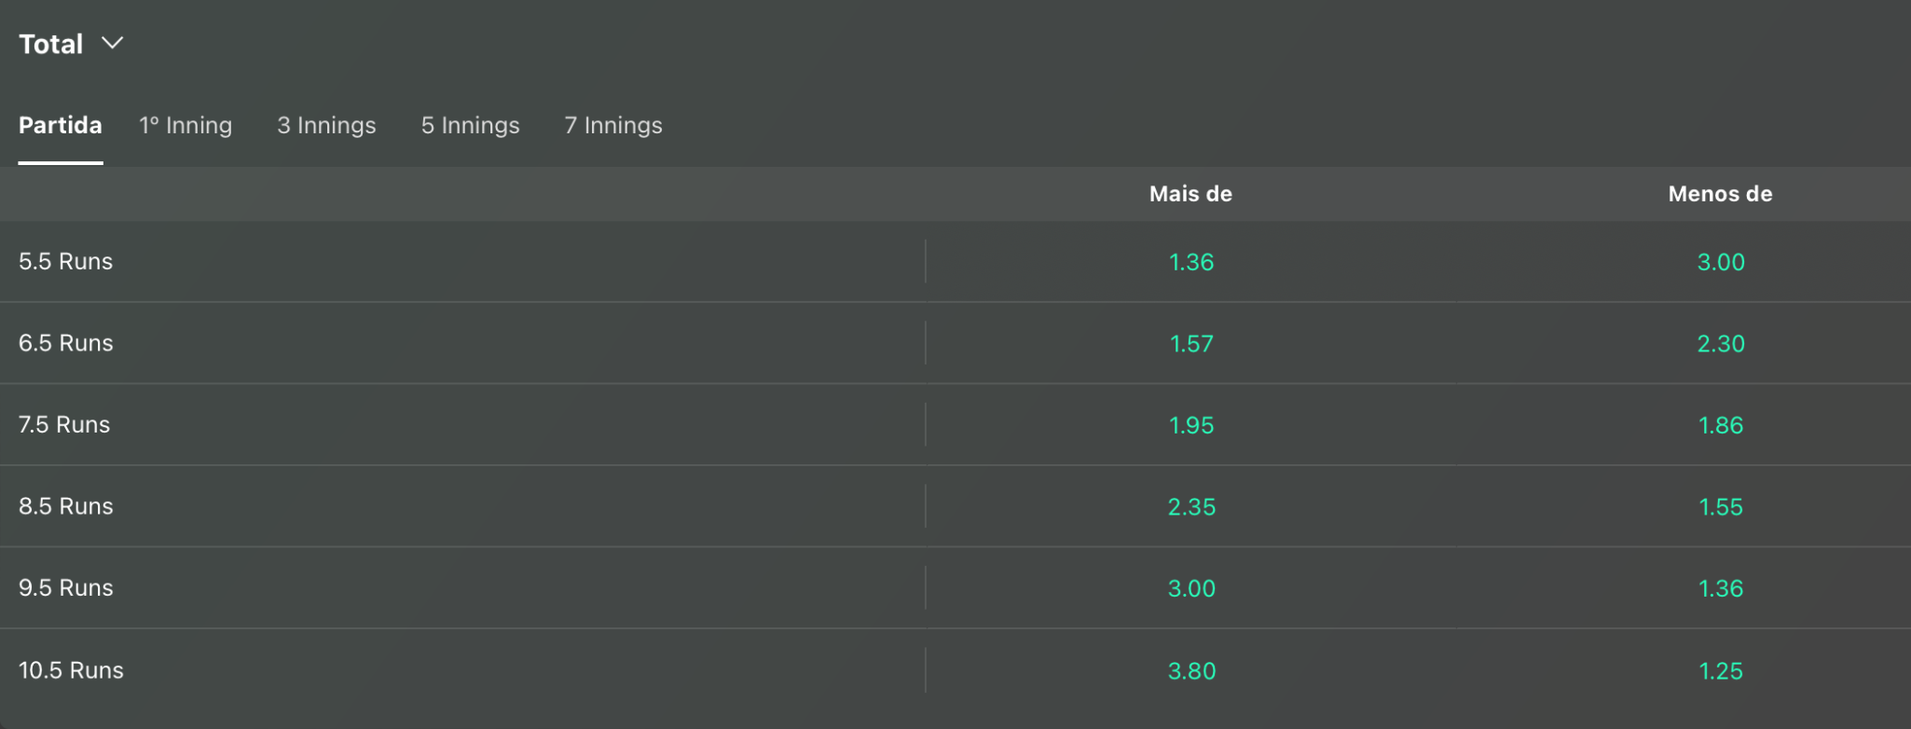Collapse the Total market chevron
This screenshot has height=729, width=1911.
pos(112,43)
